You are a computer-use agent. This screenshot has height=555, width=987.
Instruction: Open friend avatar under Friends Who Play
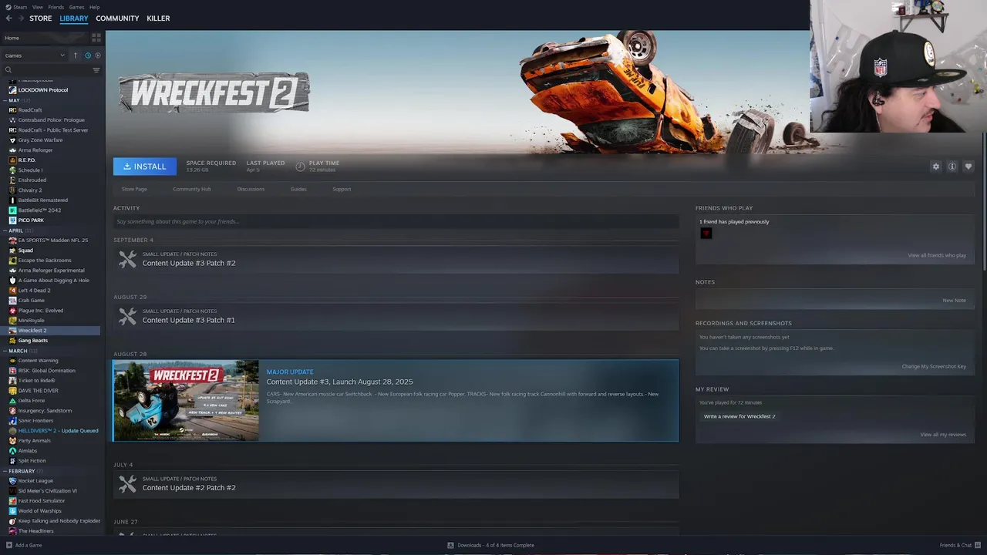[x=706, y=234]
